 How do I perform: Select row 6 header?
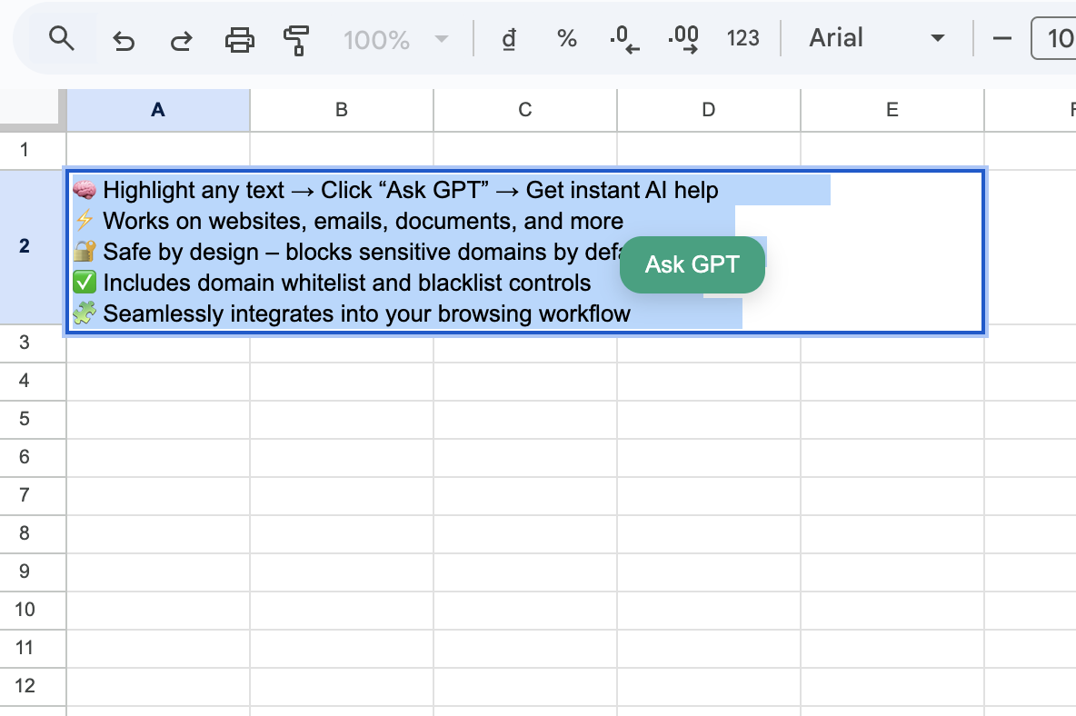pos(32,457)
